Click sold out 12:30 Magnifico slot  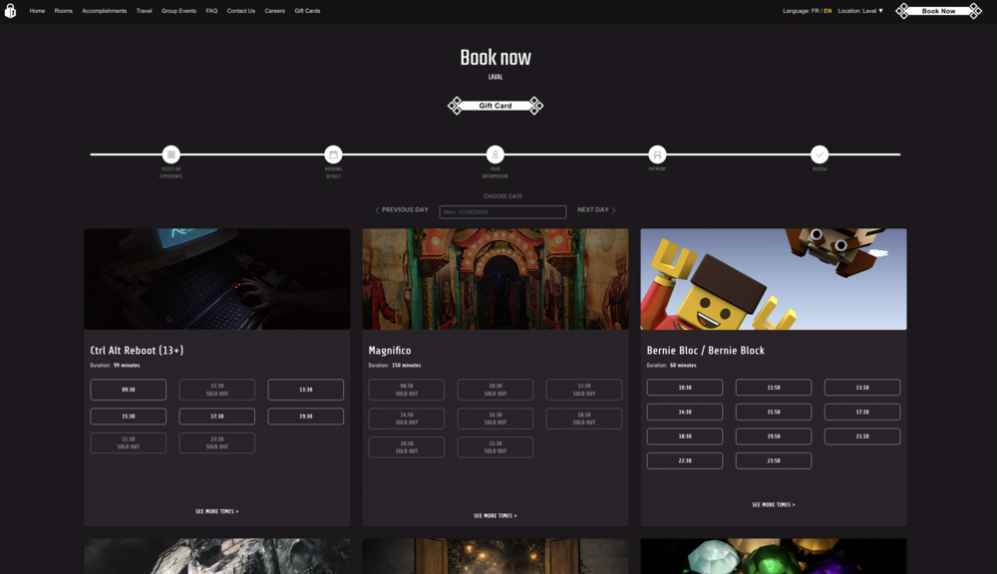583,390
